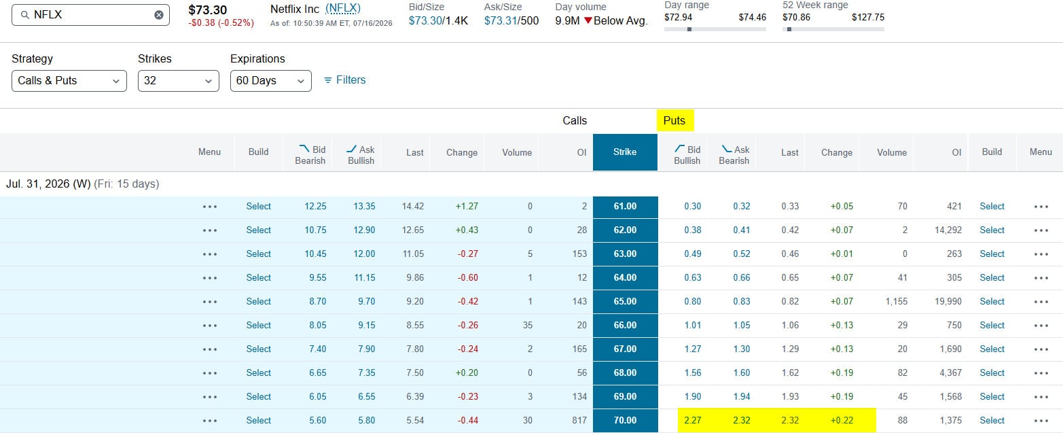Expand the Strategy Calls & Puts dropdown
1063x433 pixels.
pos(69,81)
